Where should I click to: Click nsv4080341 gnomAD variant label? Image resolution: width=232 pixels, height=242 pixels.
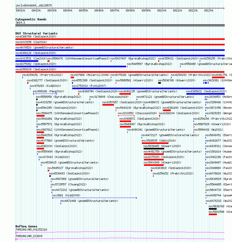point(156,130)
